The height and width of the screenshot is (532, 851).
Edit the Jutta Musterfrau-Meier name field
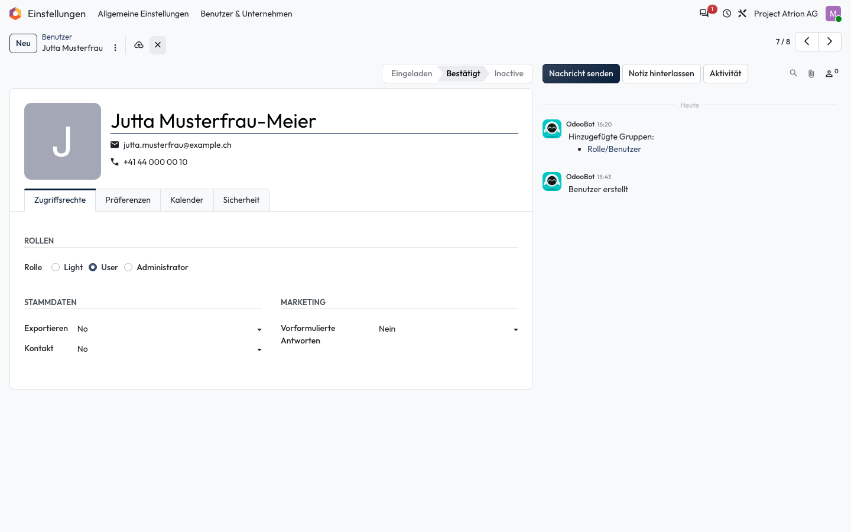[x=314, y=121]
